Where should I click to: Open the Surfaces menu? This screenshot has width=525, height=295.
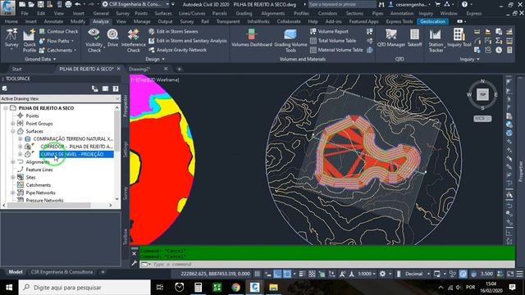pos(163,13)
